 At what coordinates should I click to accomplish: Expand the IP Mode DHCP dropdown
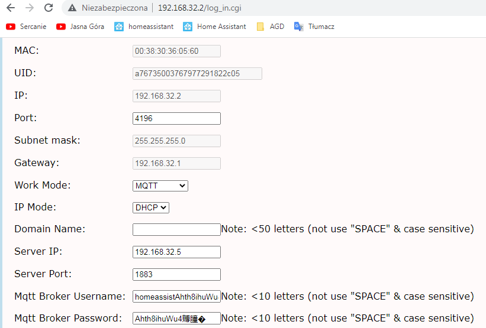(151, 207)
